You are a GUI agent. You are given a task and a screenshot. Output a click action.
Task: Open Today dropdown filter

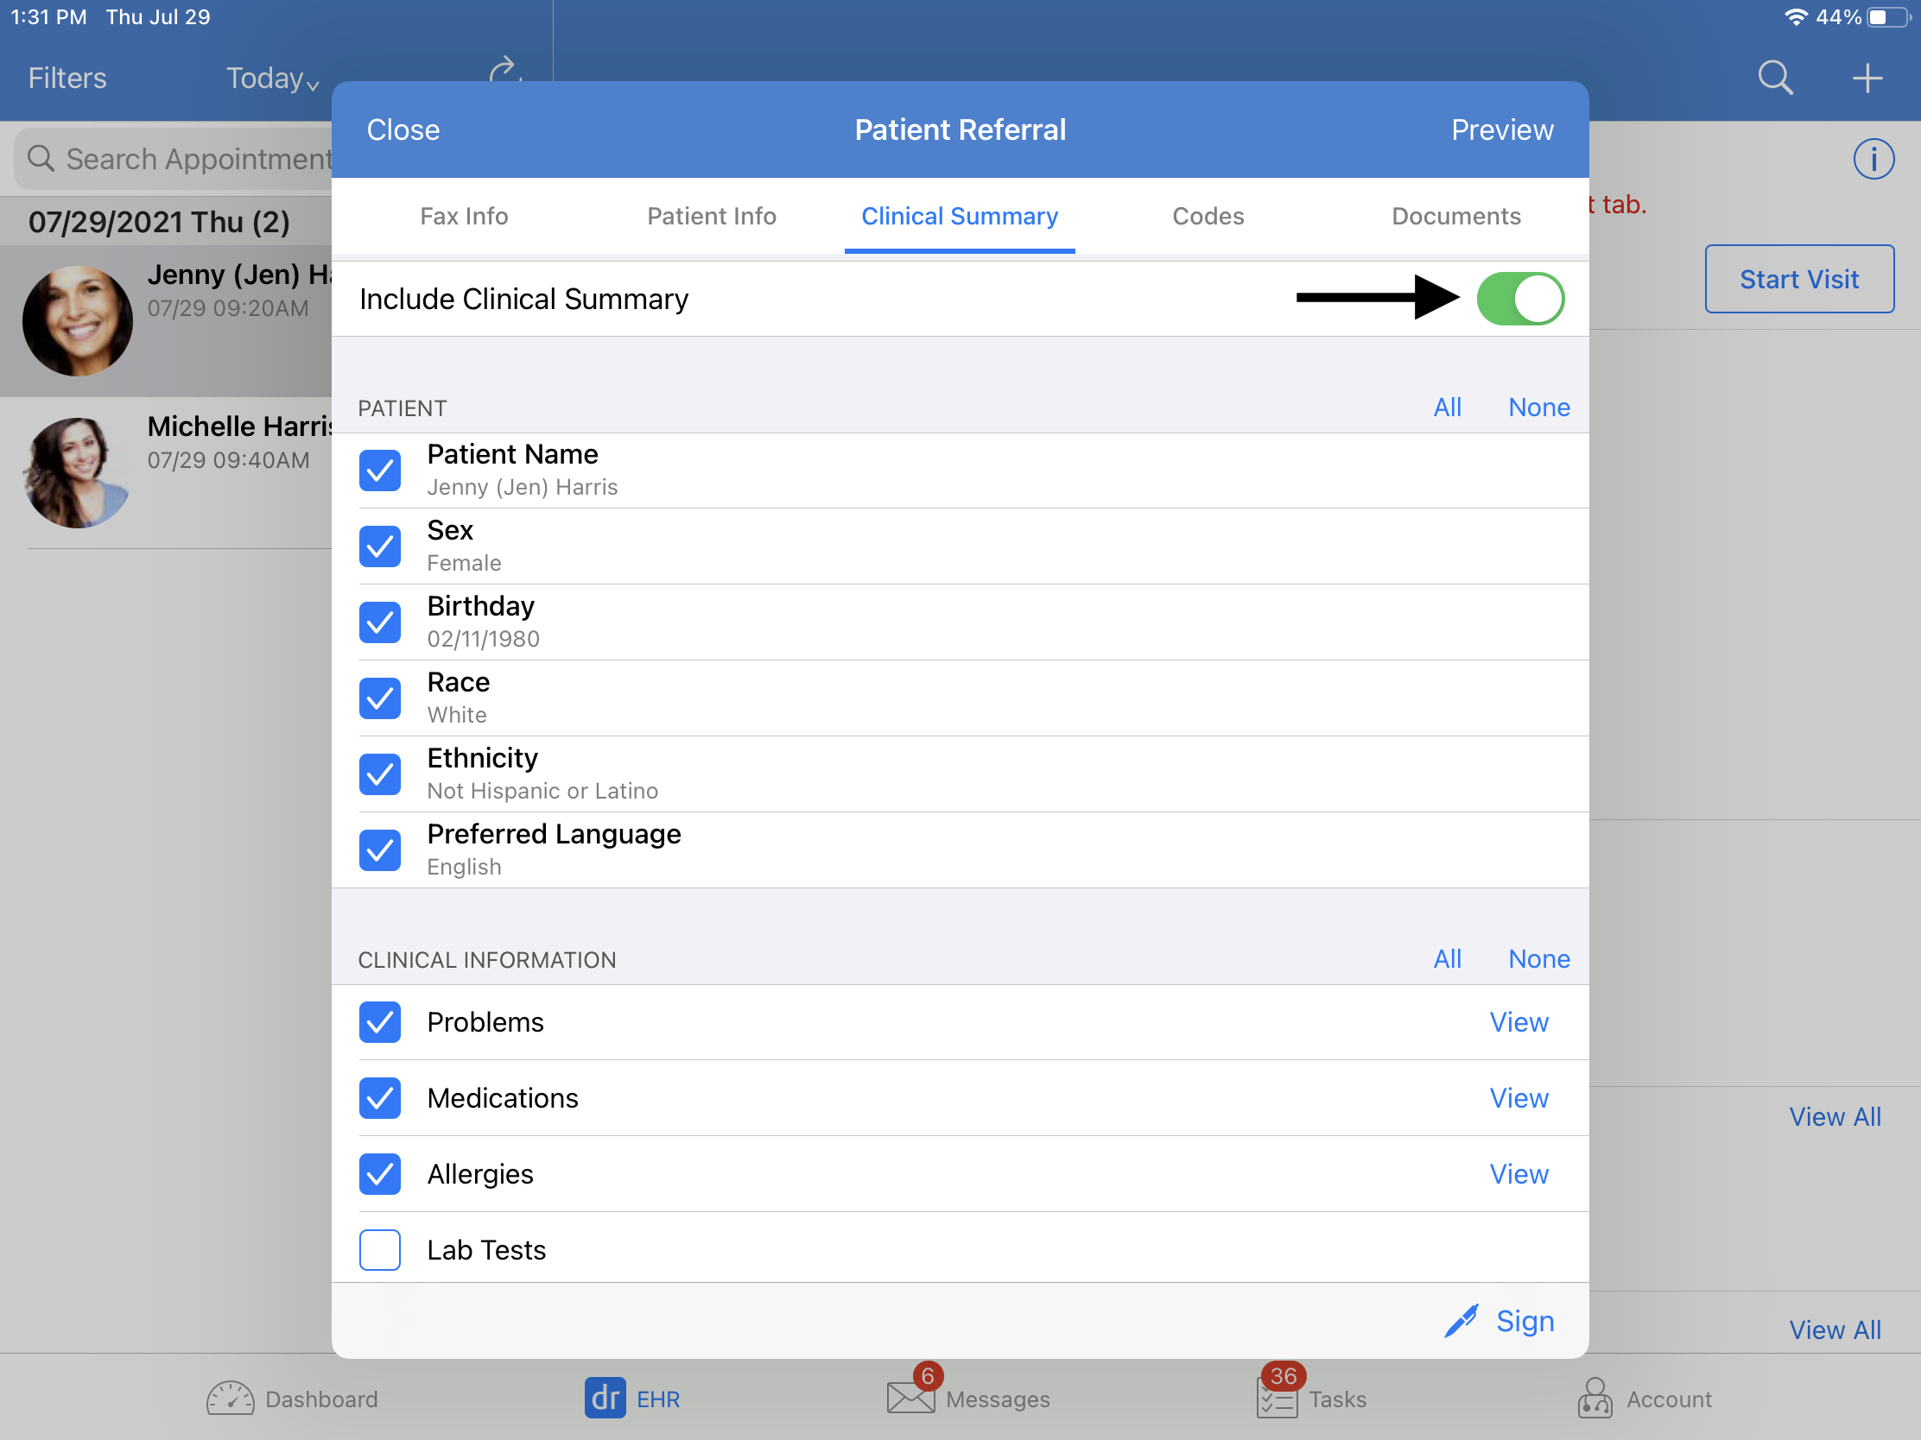point(269,77)
